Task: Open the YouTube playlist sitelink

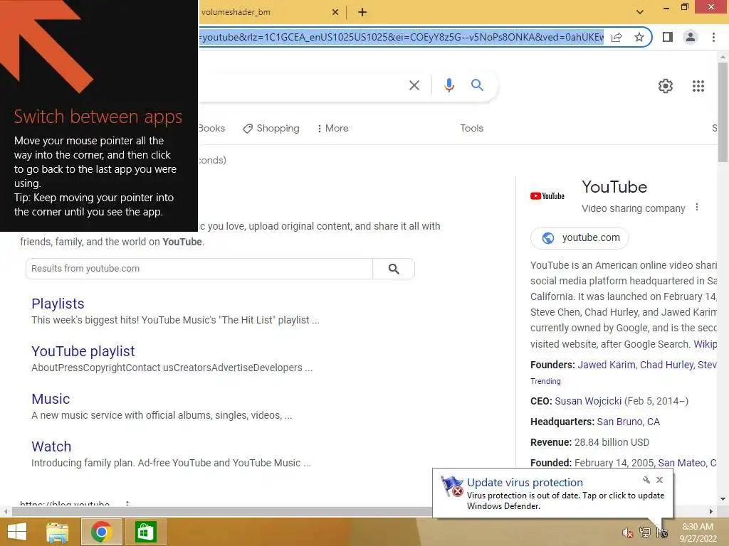Action: (x=83, y=351)
